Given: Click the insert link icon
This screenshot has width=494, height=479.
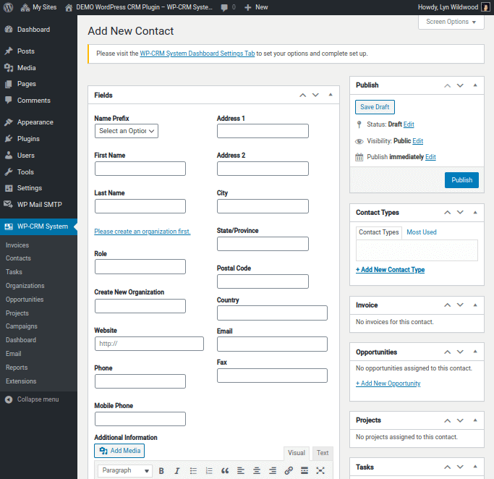Looking at the screenshot, I should pyautogui.click(x=289, y=471).
